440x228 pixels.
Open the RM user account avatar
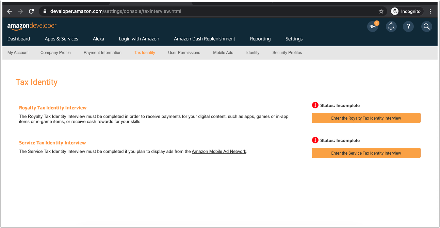click(373, 27)
